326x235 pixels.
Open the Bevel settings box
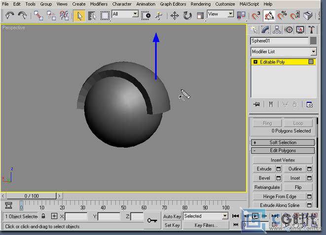click(x=279, y=178)
